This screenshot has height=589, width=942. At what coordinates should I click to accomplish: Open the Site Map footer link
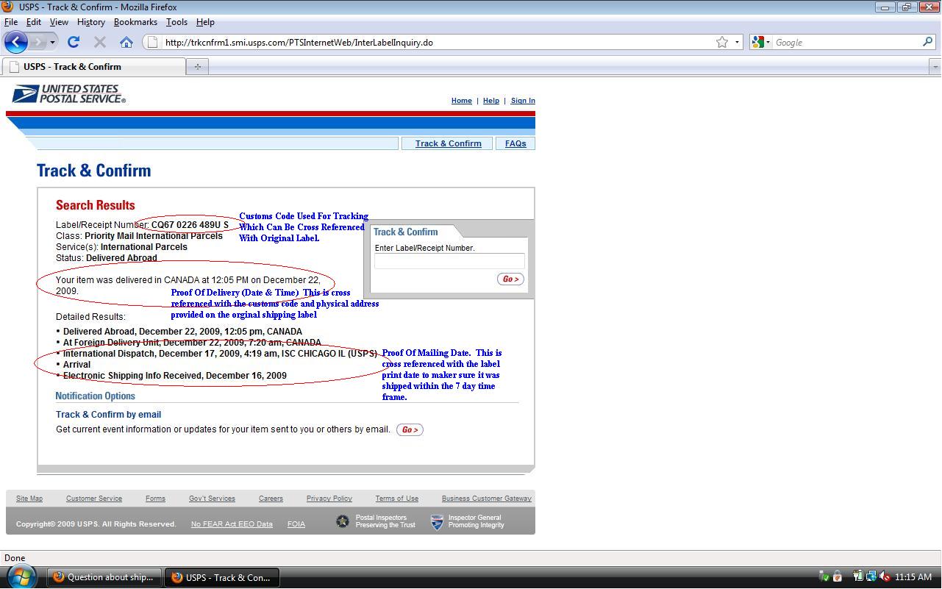(29, 499)
